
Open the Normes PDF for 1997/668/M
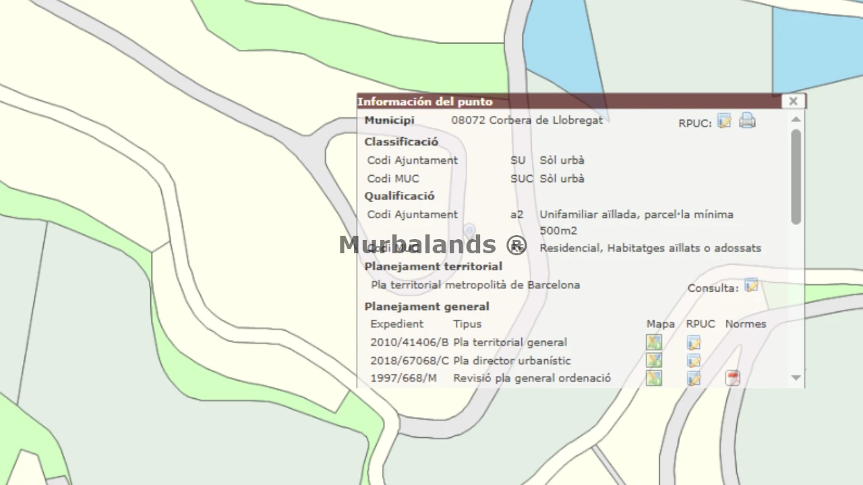coord(733,378)
